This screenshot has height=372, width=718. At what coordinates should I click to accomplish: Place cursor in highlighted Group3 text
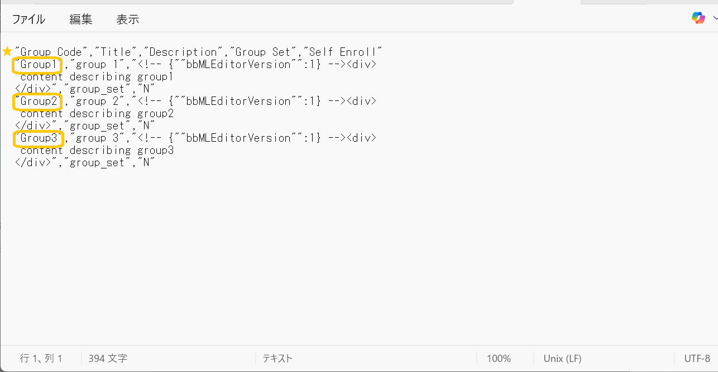pos(38,138)
